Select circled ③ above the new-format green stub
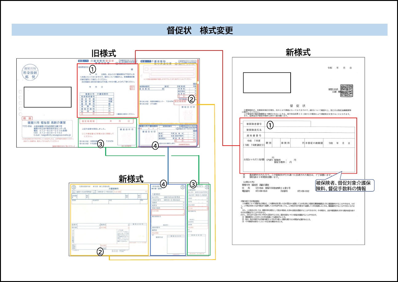This screenshot has width=398, height=282. [193, 184]
